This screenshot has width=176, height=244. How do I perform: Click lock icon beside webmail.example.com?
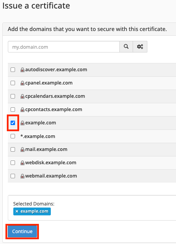(23, 176)
